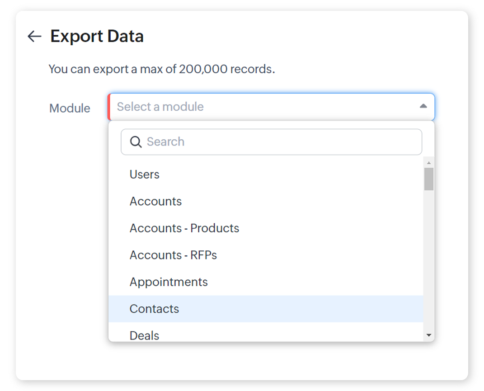Screen dimensions: 484x391
Task: Pick the Deals module option
Action: pos(144,335)
